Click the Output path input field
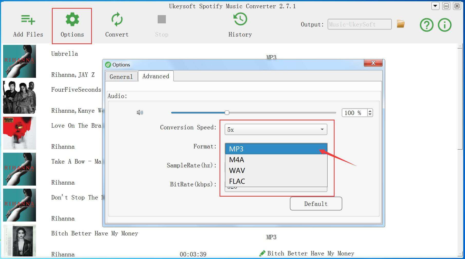The width and height of the screenshot is (465, 259). [x=359, y=24]
